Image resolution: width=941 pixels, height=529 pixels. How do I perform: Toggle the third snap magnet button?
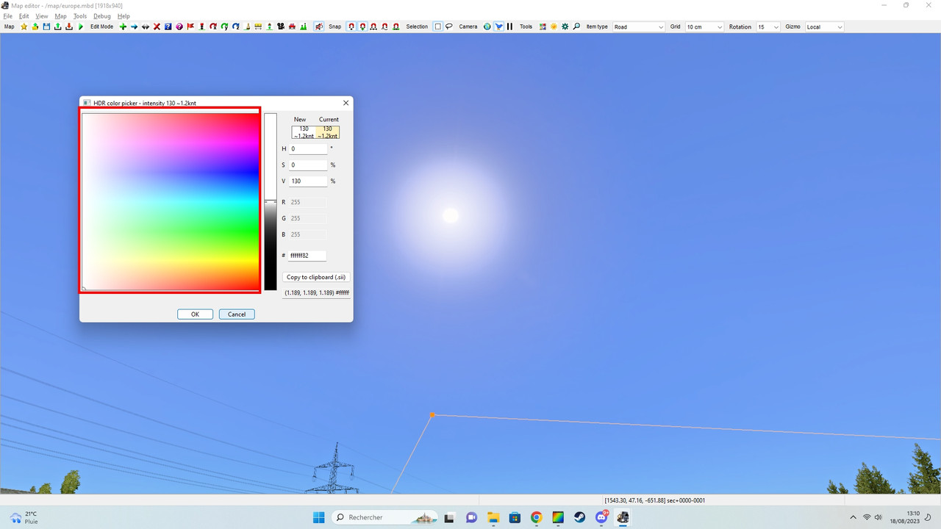[373, 26]
